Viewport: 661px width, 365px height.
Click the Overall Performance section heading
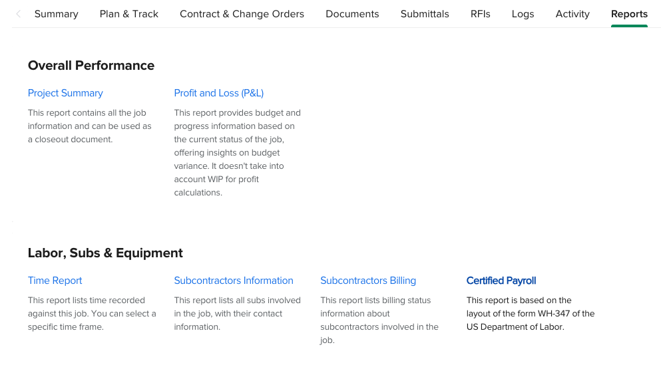point(91,65)
